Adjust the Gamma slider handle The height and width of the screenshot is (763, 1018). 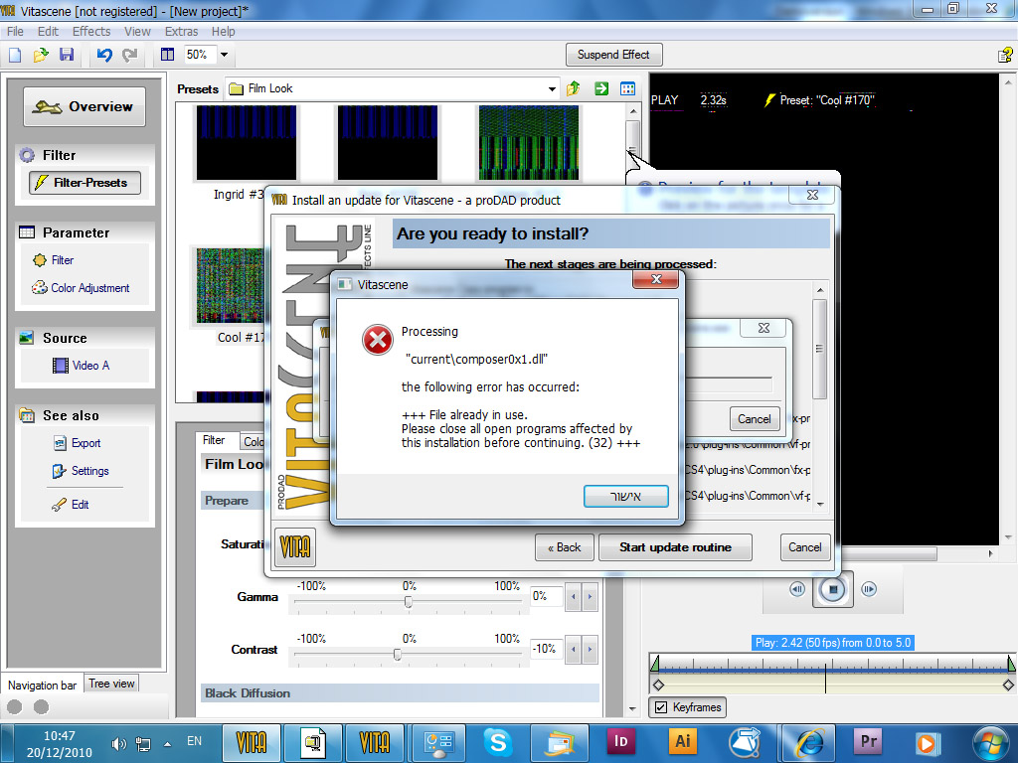pos(409,602)
